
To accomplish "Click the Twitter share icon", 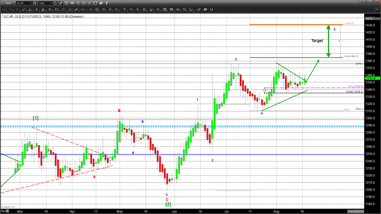I will pos(101,3).
